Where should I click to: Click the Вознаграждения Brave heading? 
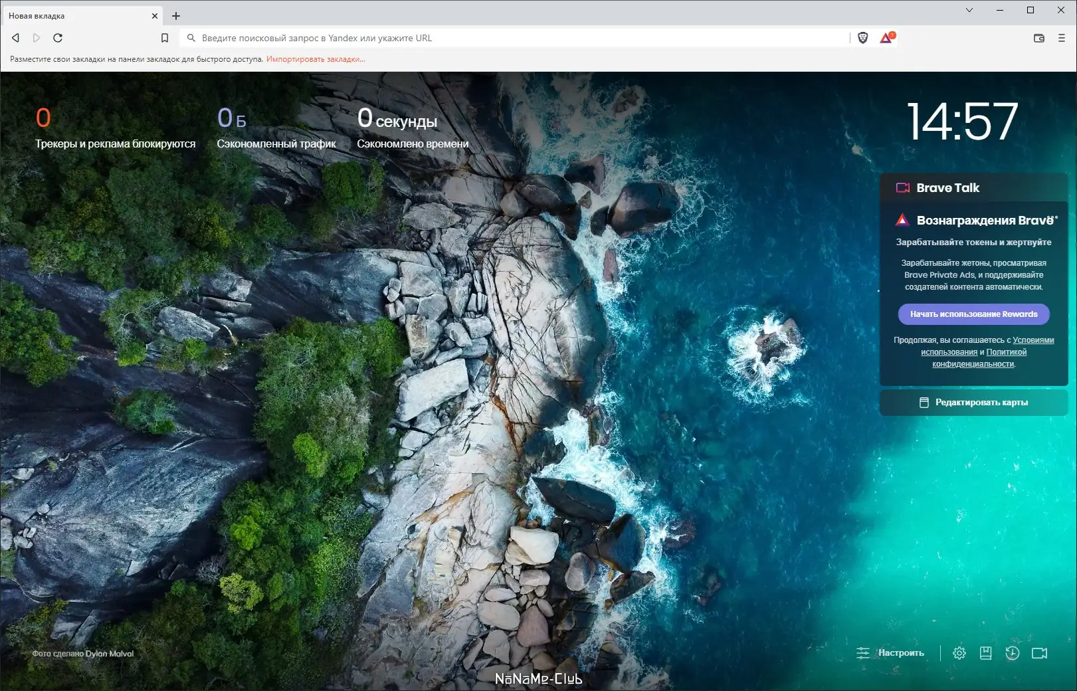[987, 220]
